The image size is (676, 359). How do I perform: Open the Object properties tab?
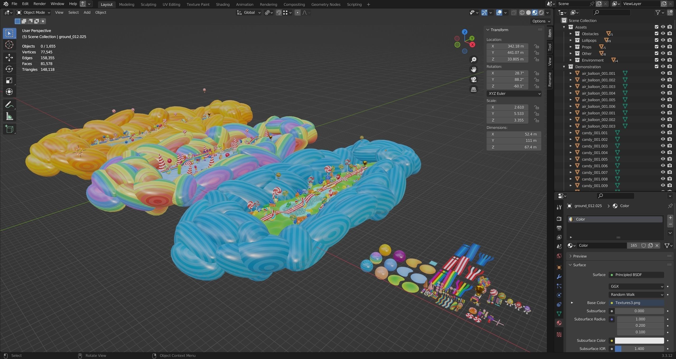(x=559, y=267)
